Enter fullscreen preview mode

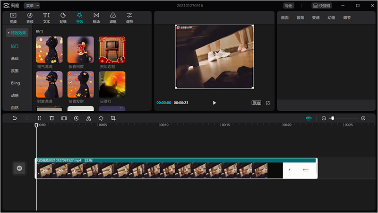(x=268, y=103)
